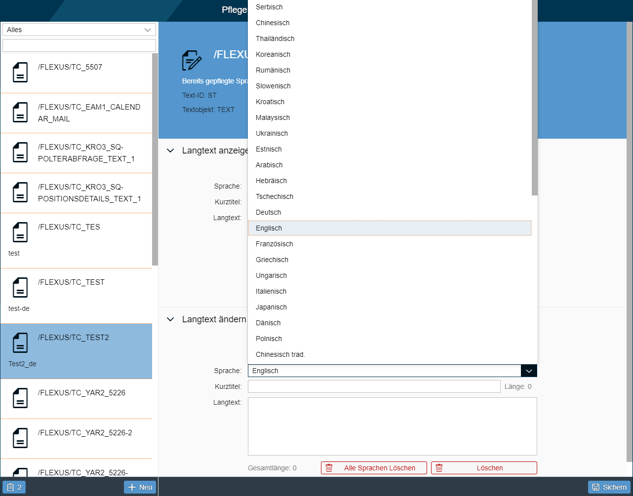
Task: Open list entry /FLEXUS/TC_YAR2_5226-2
Action: tap(76, 439)
